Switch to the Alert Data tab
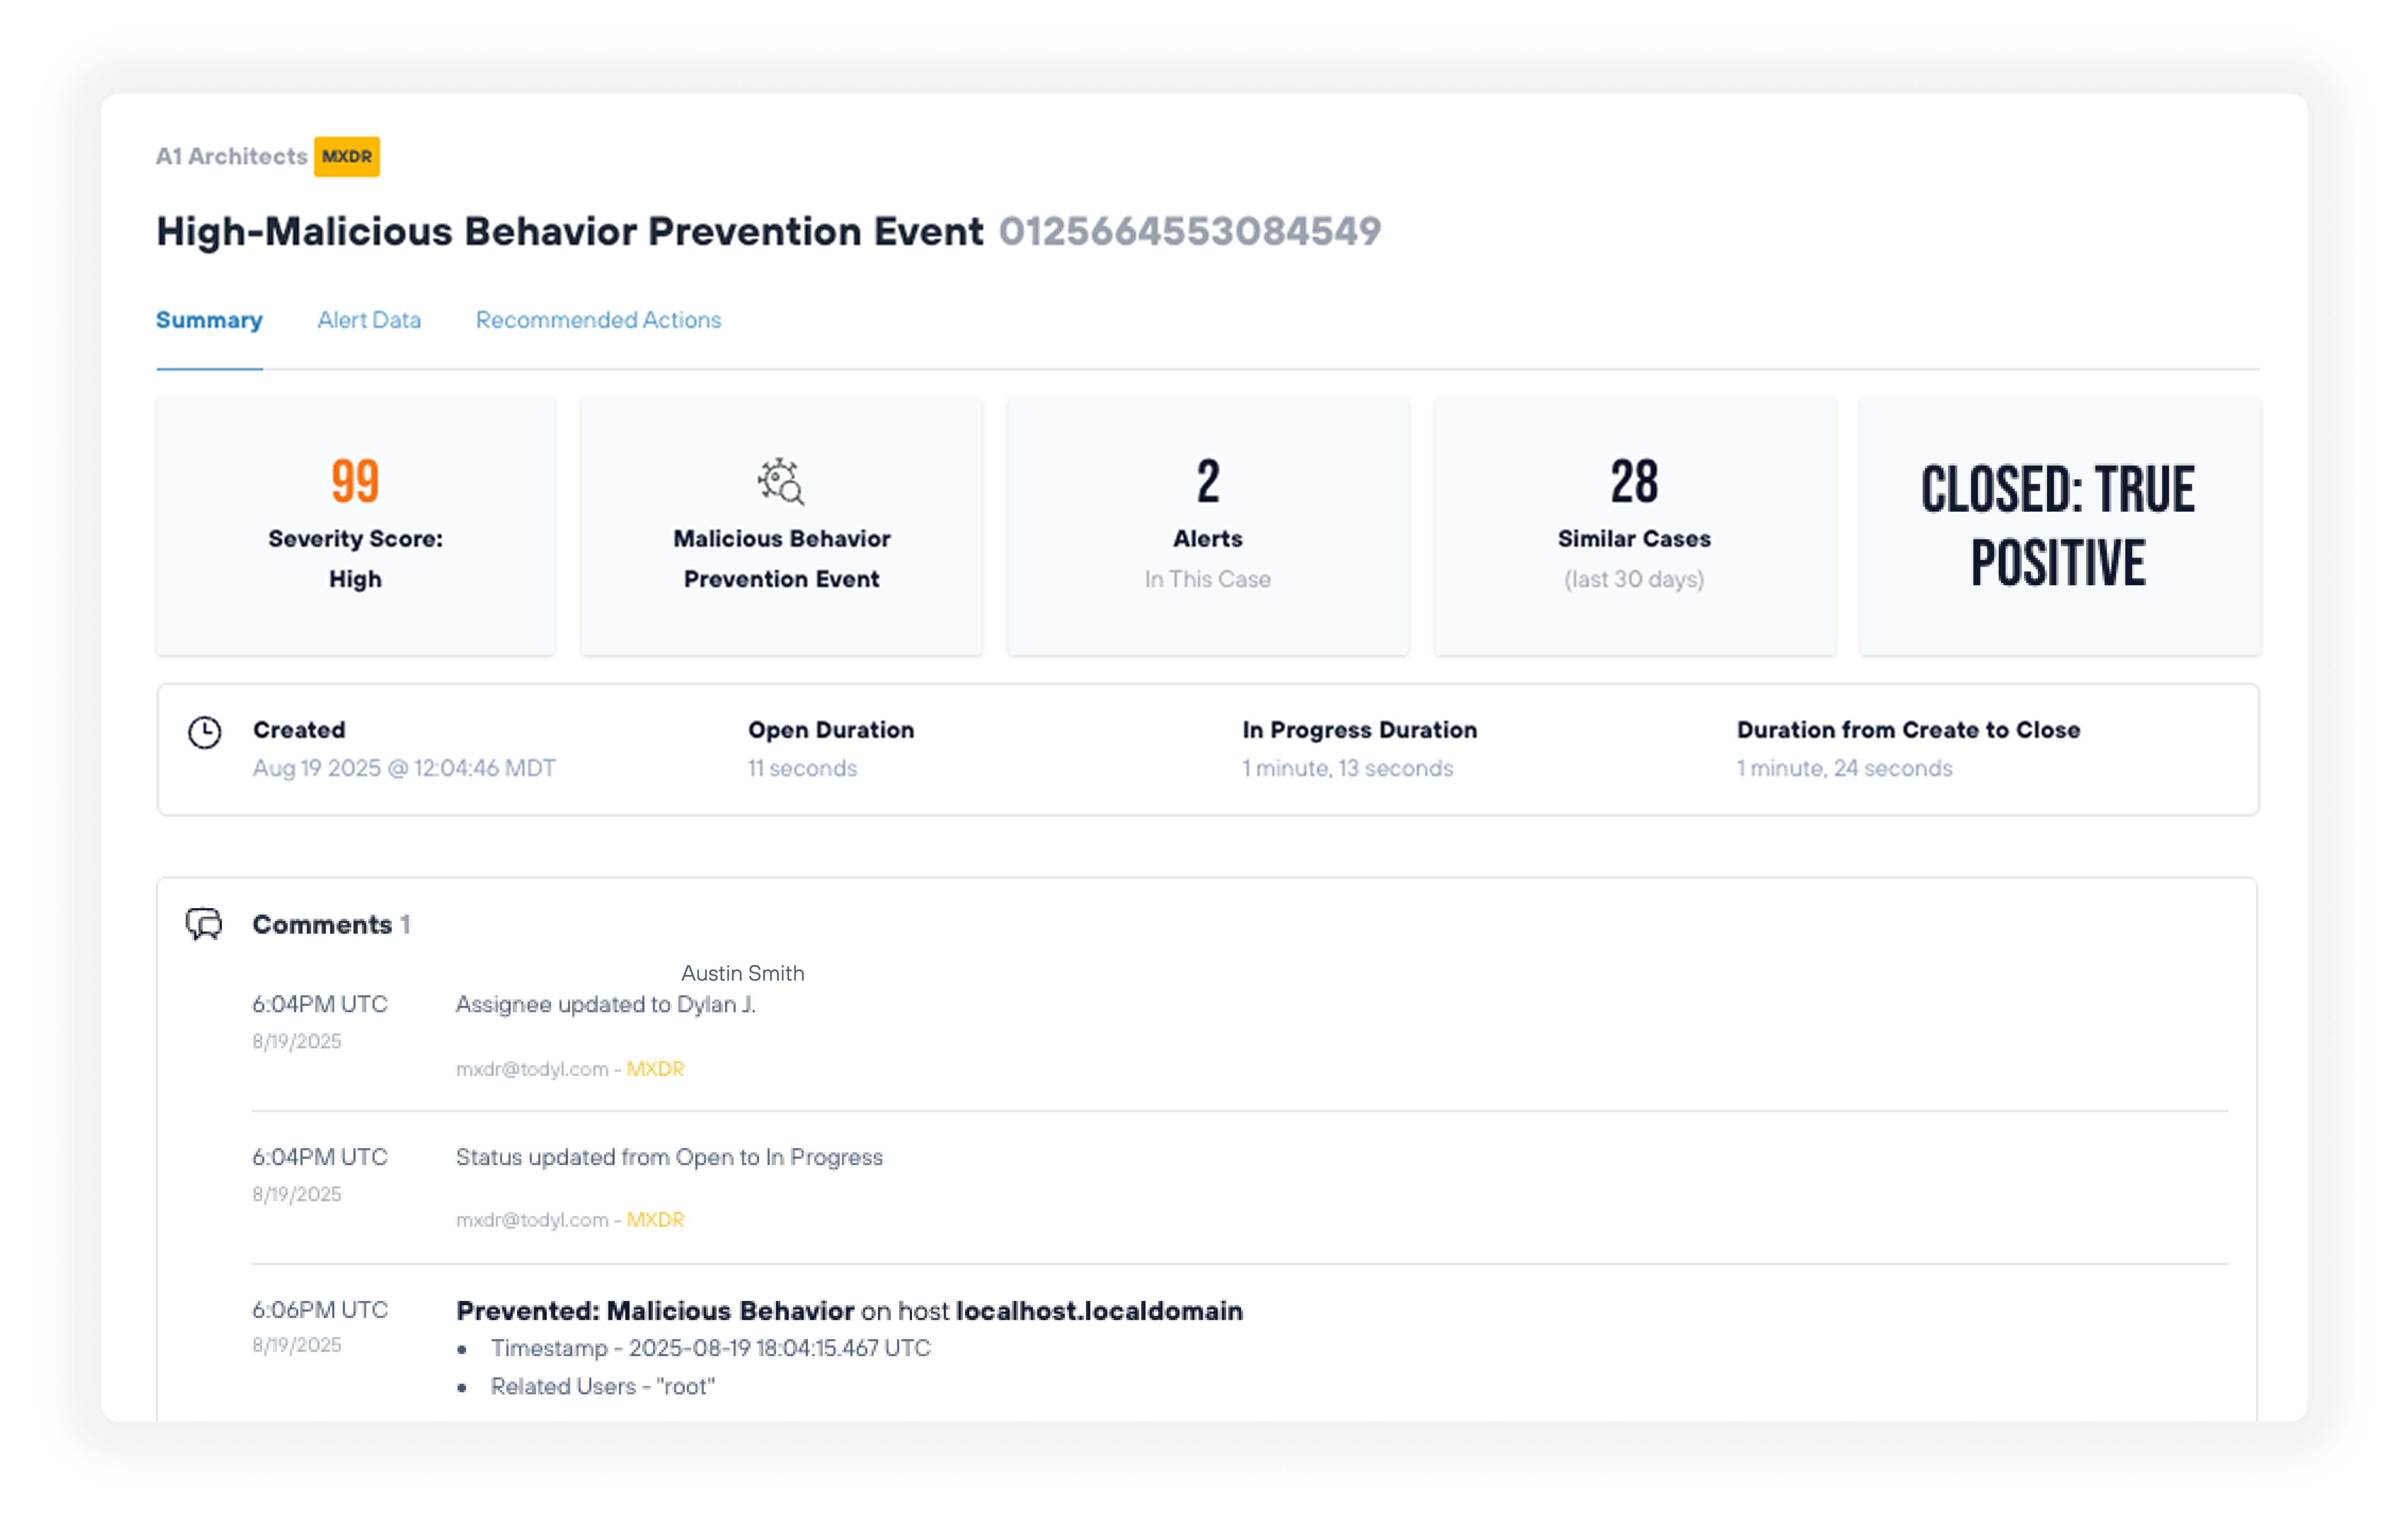Image resolution: width=2408 pixels, height=1515 pixels. [369, 320]
